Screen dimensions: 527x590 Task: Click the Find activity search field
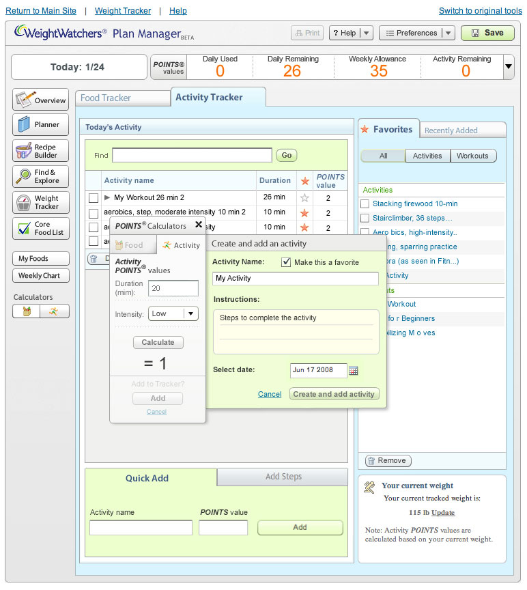[192, 155]
